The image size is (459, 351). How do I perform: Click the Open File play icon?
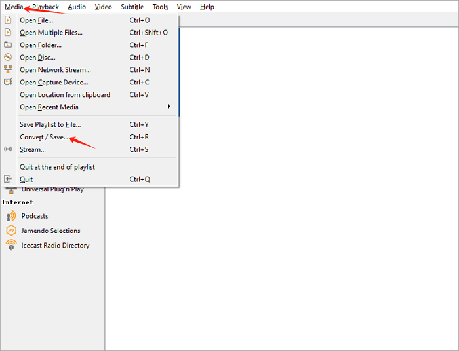tap(8, 20)
